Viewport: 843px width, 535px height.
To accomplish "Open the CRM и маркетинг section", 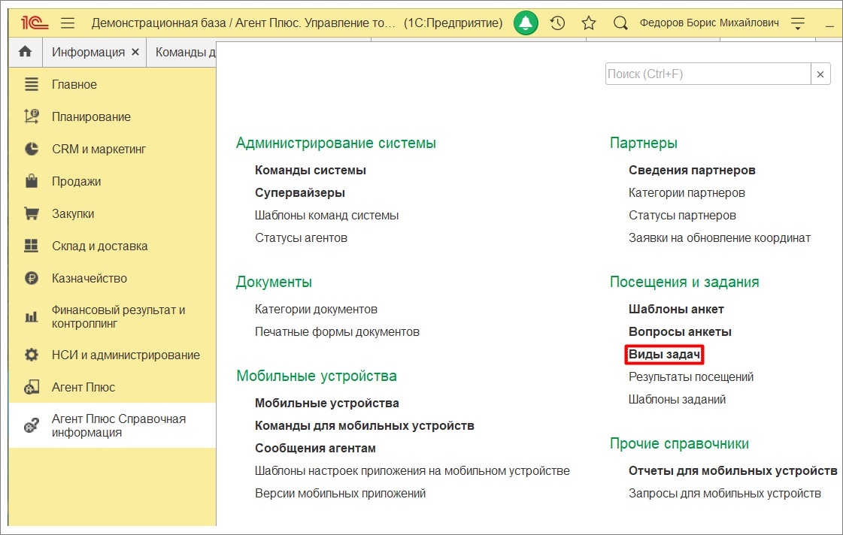I will [x=99, y=149].
